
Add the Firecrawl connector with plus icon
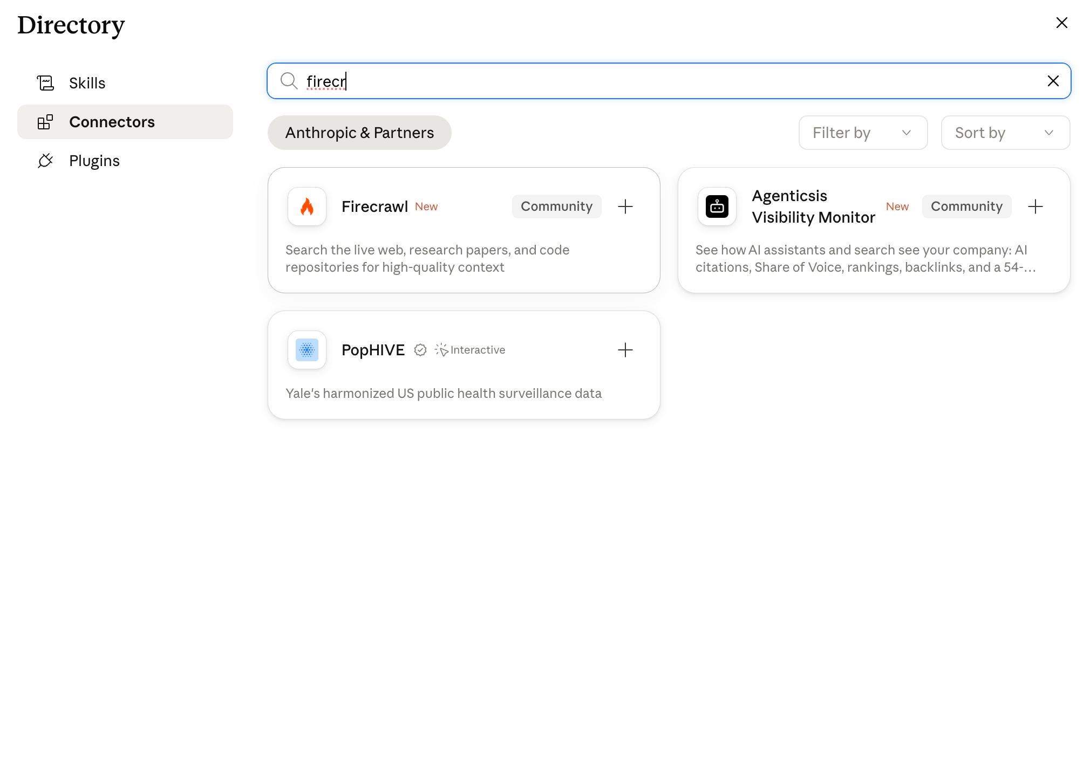[625, 206]
